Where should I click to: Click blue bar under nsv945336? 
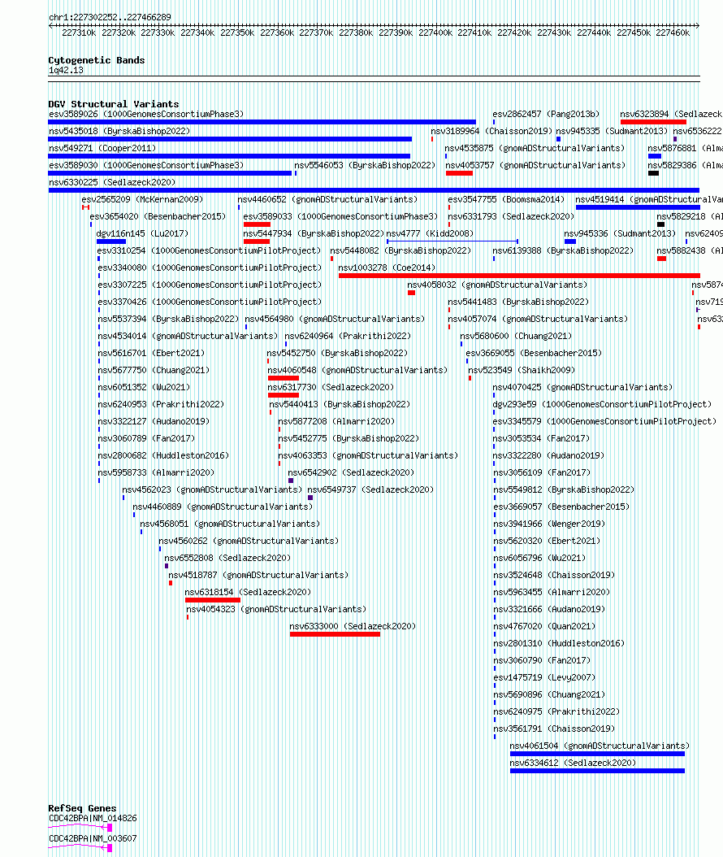pos(570,241)
